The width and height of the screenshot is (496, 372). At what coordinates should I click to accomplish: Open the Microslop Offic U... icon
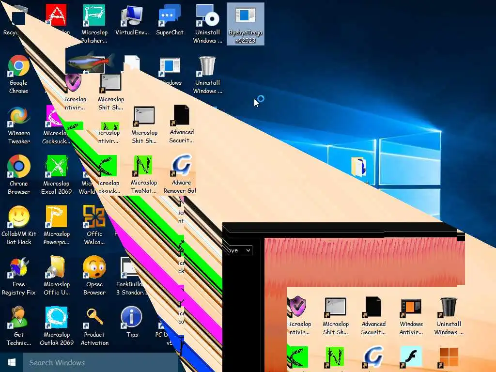coord(56,276)
